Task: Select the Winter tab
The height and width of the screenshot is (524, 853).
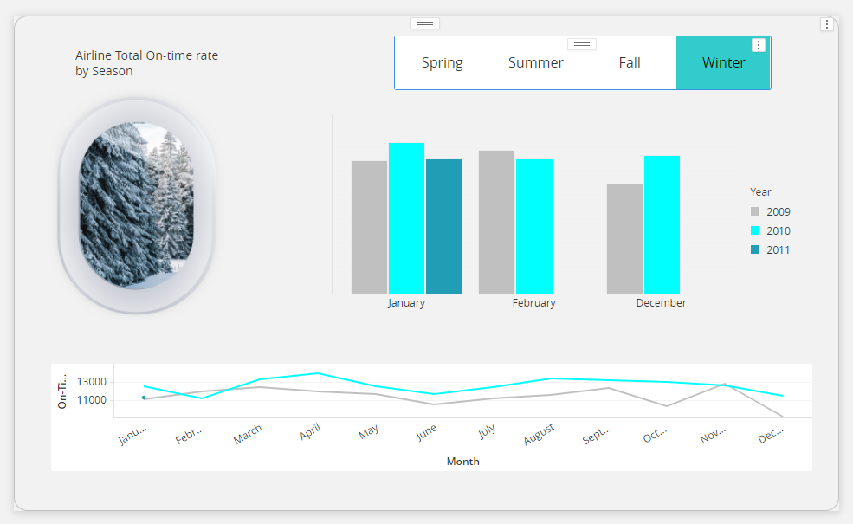Action: [x=723, y=63]
